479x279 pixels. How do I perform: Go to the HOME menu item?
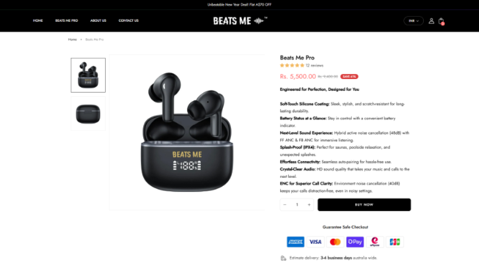[x=38, y=20]
